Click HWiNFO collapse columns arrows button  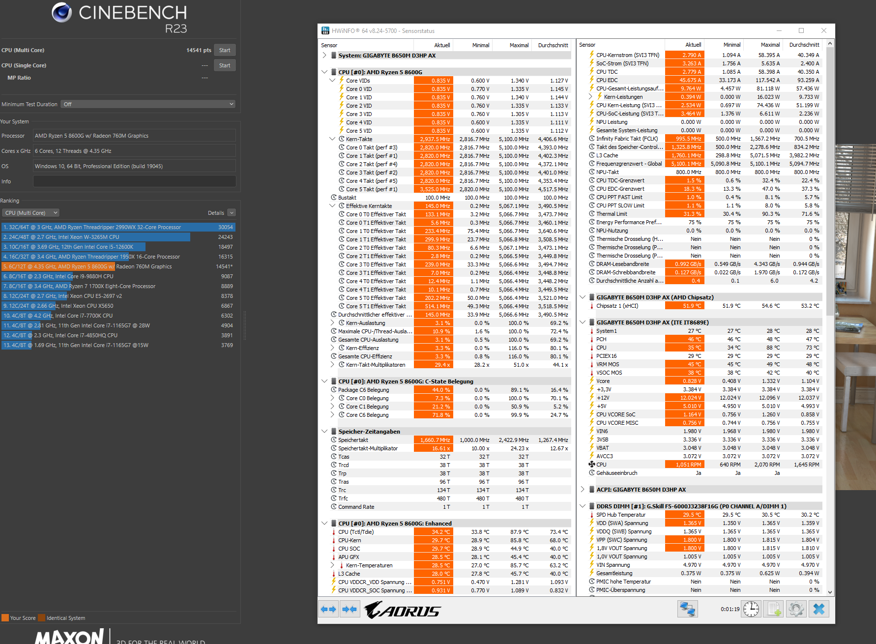point(350,609)
